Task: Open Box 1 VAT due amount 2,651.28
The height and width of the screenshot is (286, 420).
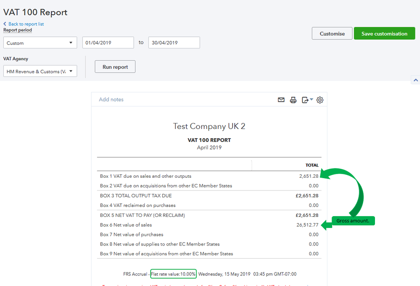Action: click(x=308, y=176)
